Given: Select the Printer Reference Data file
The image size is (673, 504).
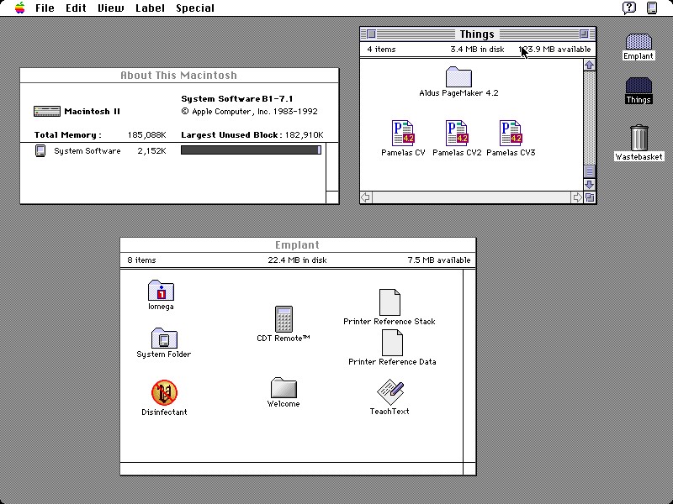Looking at the screenshot, I should (392, 343).
